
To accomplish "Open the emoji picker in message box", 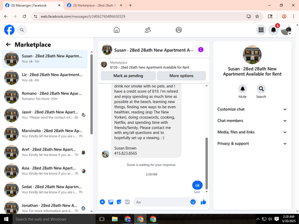I will [x=193, y=202].
